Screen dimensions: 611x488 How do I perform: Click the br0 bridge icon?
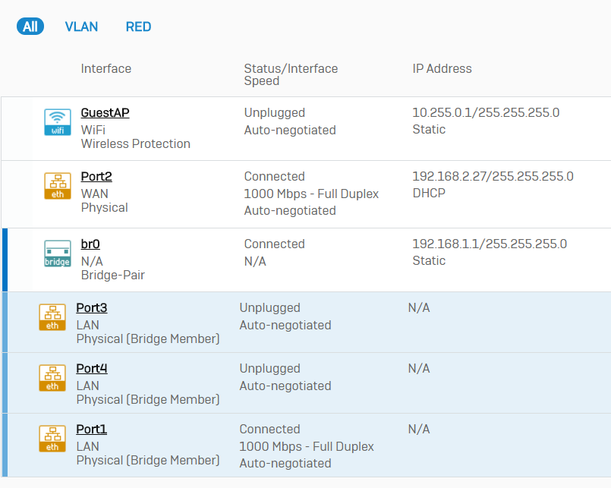click(58, 253)
